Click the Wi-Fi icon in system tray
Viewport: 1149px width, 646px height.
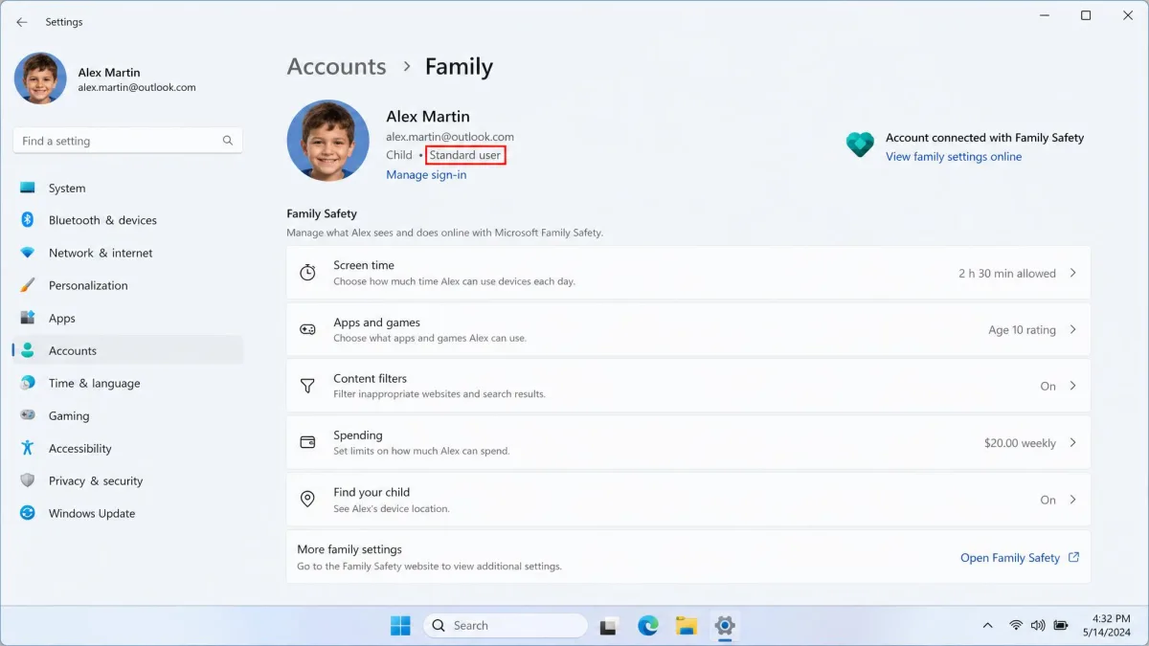click(x=1016, y=626)
